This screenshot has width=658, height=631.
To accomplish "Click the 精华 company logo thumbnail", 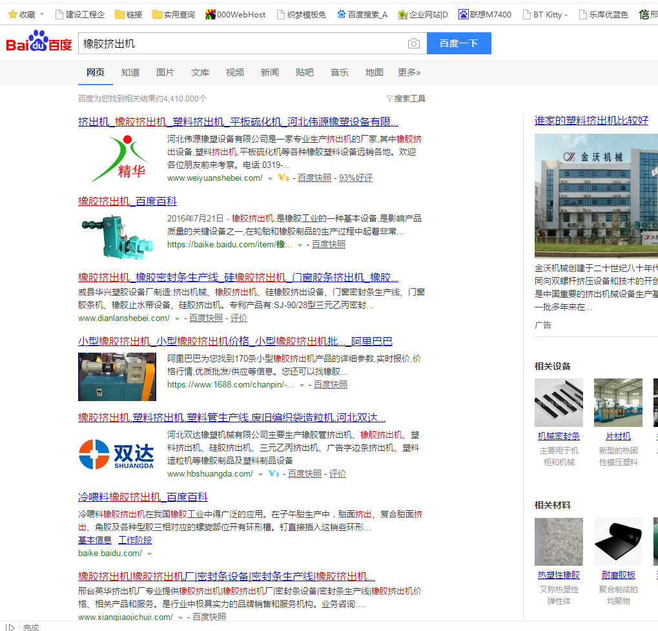I will pyautogui.click(x=120, y=158).
